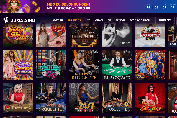This screenshot has height=118, width=177.
Task: Open the 24/7 Live Roulette tile
Action: point(84,98)
